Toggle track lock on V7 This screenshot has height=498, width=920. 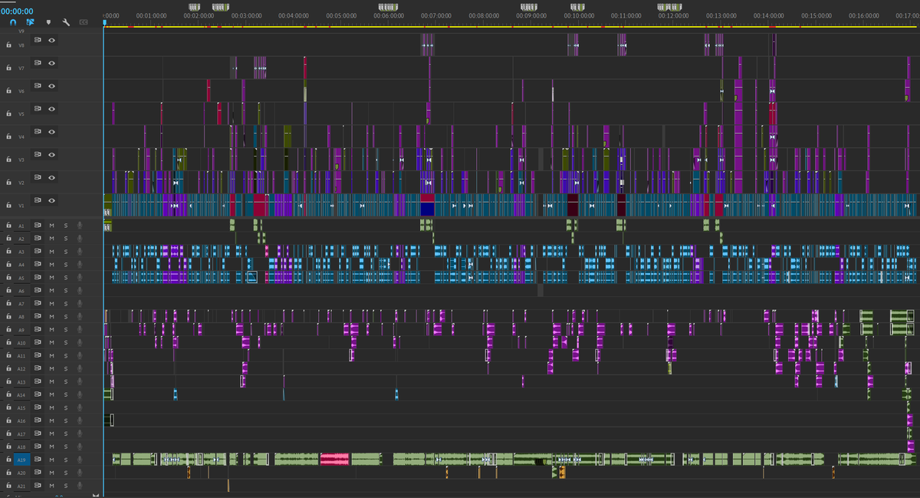coord(8,68)
